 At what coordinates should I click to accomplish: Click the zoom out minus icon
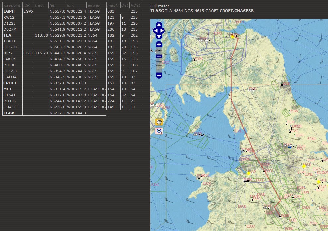159,76
